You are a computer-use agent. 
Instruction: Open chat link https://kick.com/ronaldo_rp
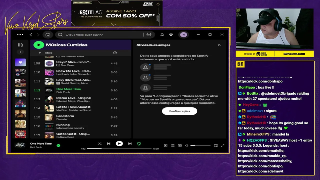(262, 156)
